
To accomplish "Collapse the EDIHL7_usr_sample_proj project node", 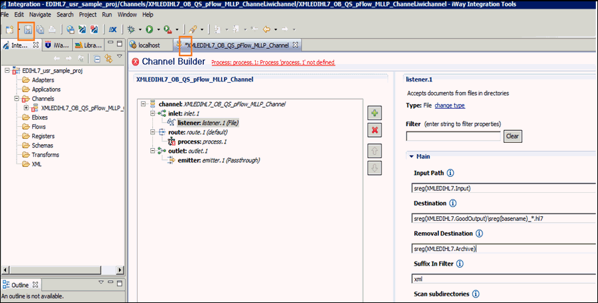I will pos(7,71).
